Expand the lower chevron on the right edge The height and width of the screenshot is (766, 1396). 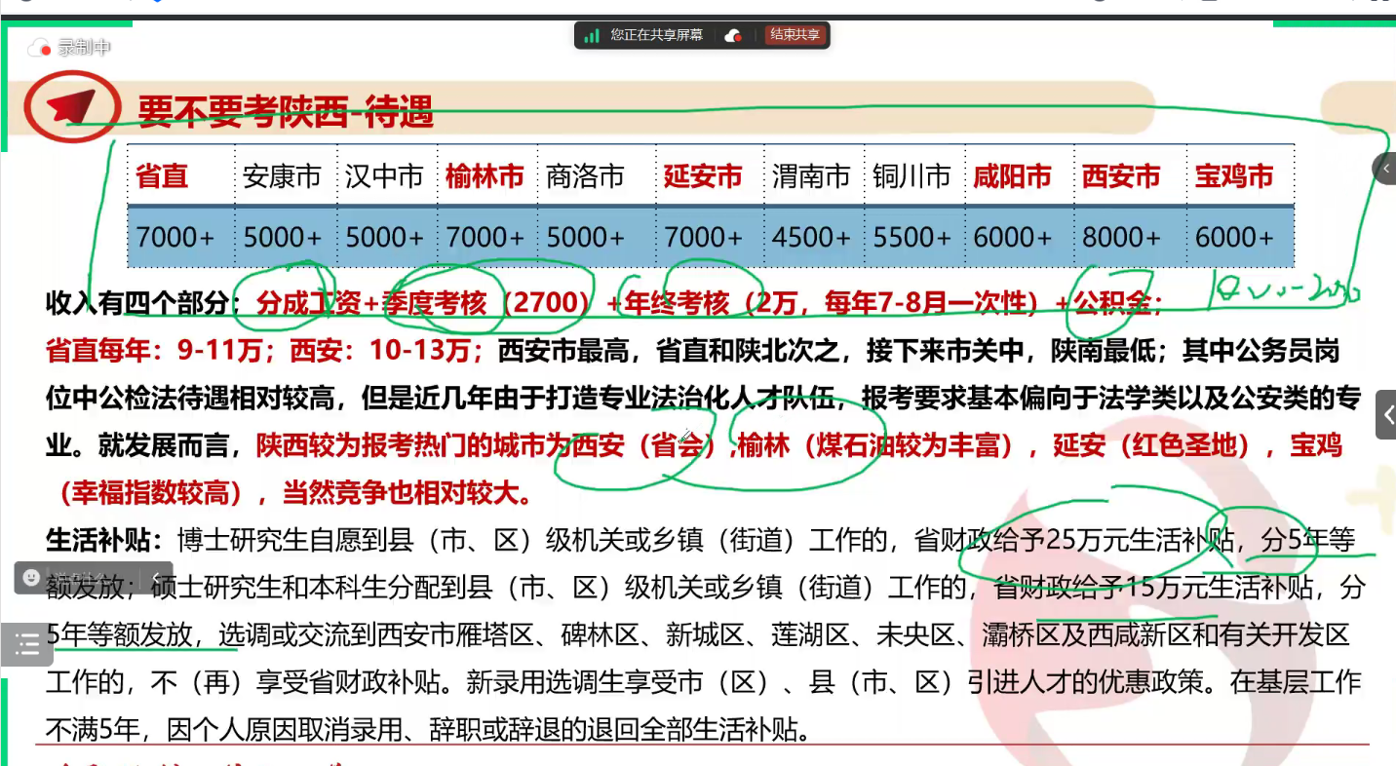tap(1388, 412)
